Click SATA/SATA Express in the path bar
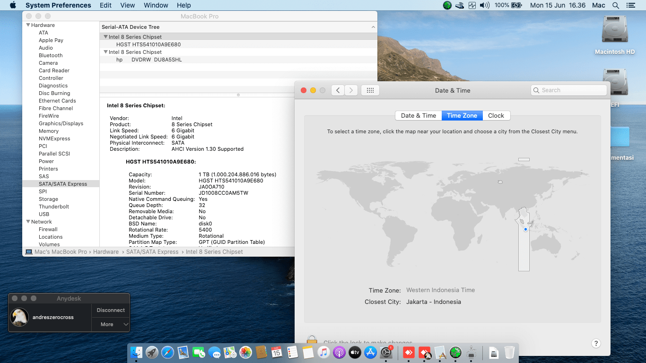 (x=152, y=252)
